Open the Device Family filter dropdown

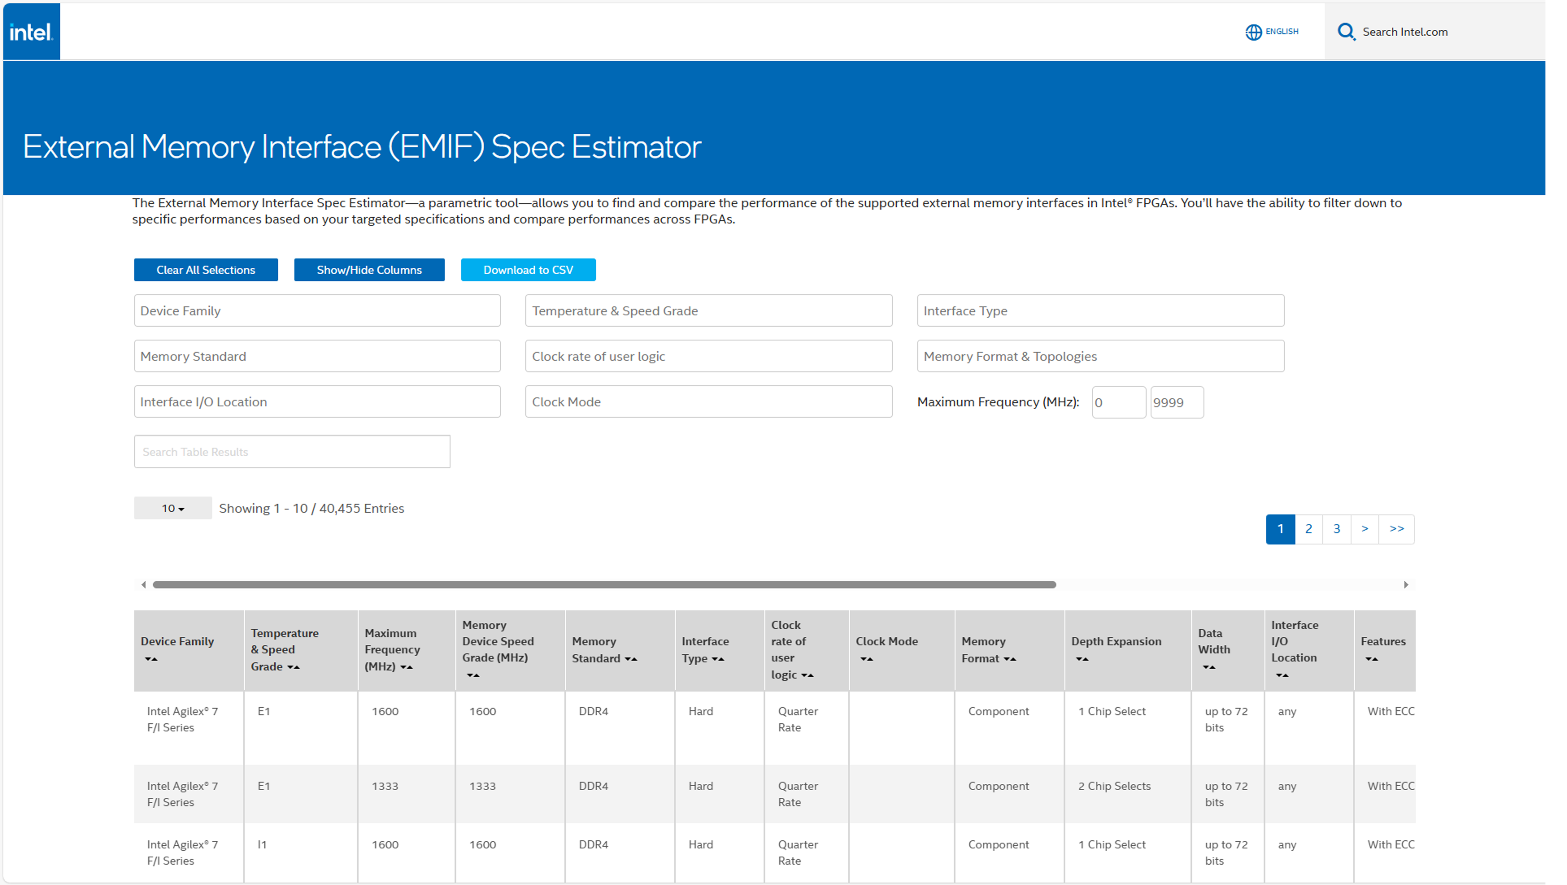[x=317, y=310]
